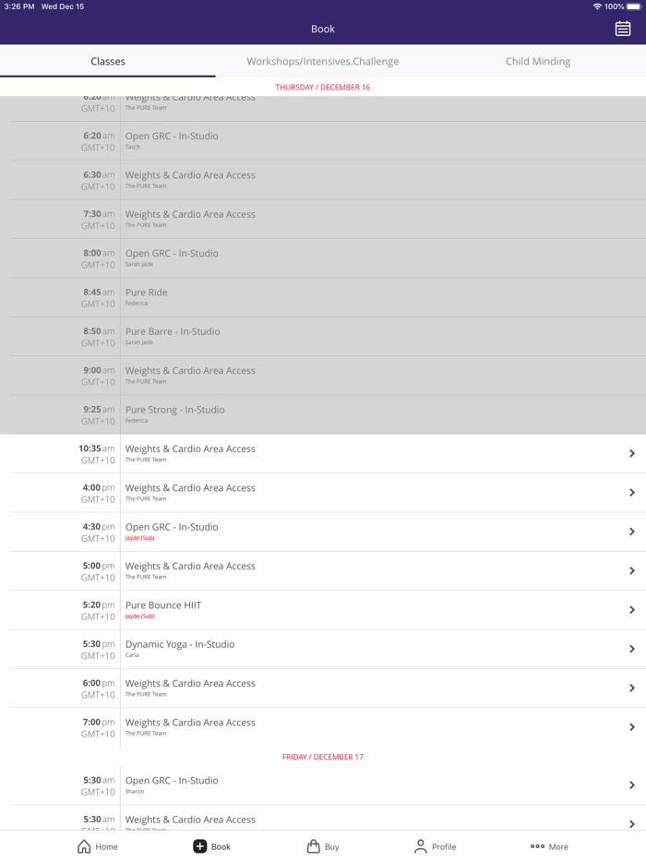This screenshot has height=862, width=646.
Task: Open the 5:00 pm Weights & Cardio class
Action: pos(190,567)
